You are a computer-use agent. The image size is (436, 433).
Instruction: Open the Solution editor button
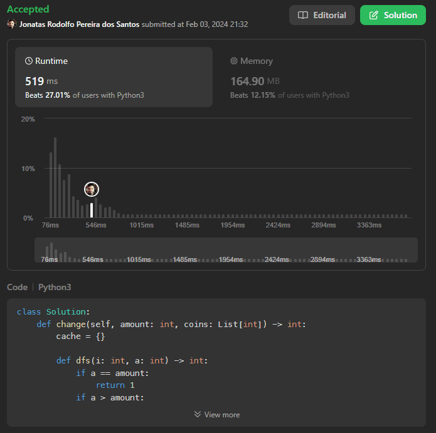[393, 15]
